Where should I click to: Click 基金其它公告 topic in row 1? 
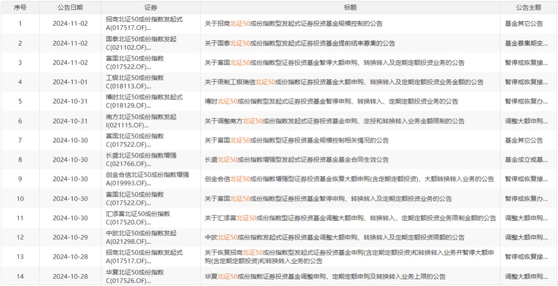click(x=524, y=24)
